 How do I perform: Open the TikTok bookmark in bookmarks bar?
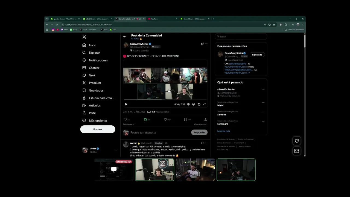point(89,30)
